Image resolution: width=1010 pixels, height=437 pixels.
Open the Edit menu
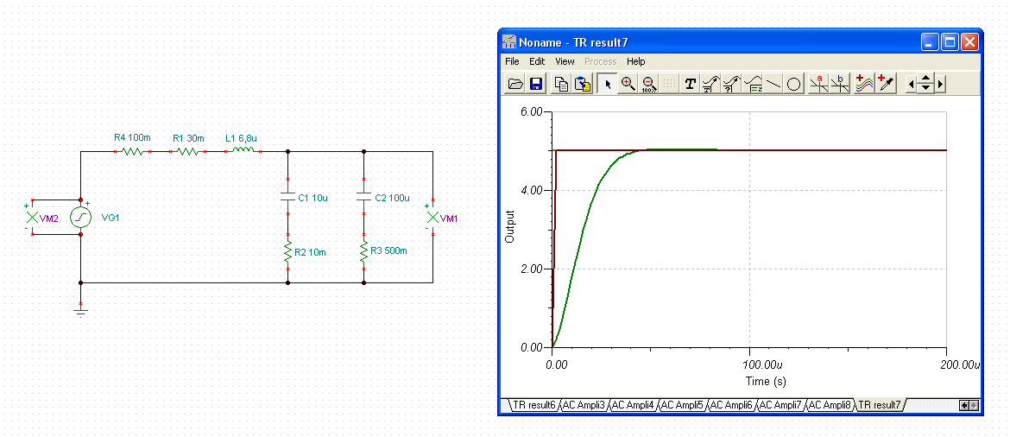pos(537,61)
